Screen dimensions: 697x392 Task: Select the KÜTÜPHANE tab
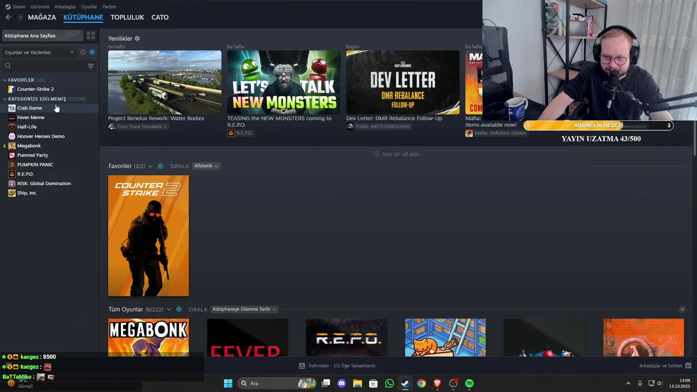(83, 17)
